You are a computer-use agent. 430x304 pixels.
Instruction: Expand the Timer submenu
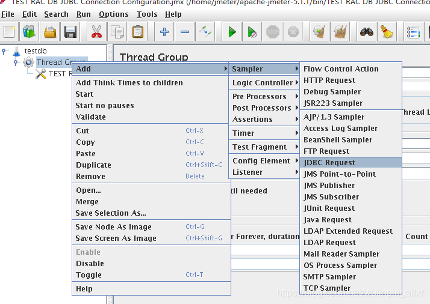(x=264, y=133)
